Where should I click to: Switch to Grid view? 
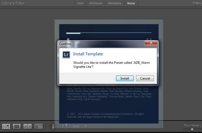6,126
